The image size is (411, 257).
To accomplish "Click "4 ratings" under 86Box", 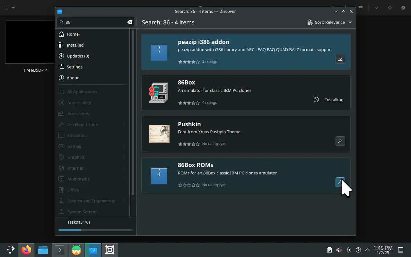I will coord(209,102).
